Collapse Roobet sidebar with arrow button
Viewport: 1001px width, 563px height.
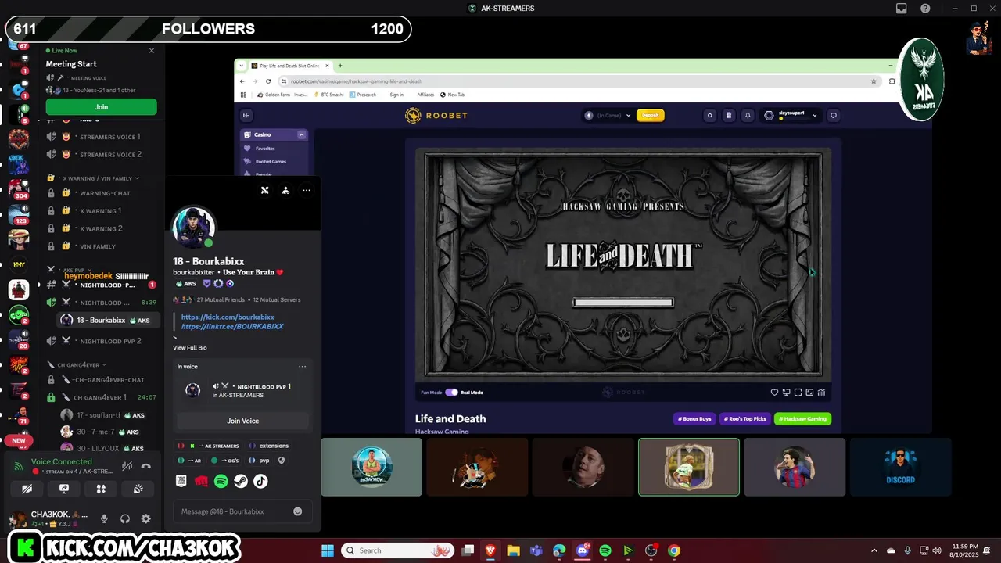246,116
